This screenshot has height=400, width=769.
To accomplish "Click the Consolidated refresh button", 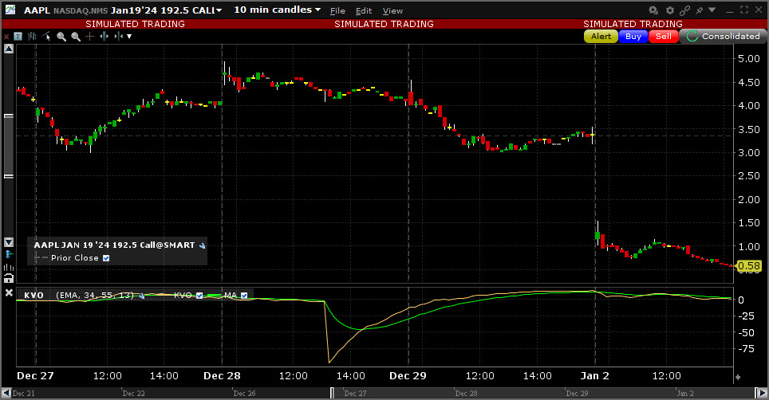I will pos(724,36).
